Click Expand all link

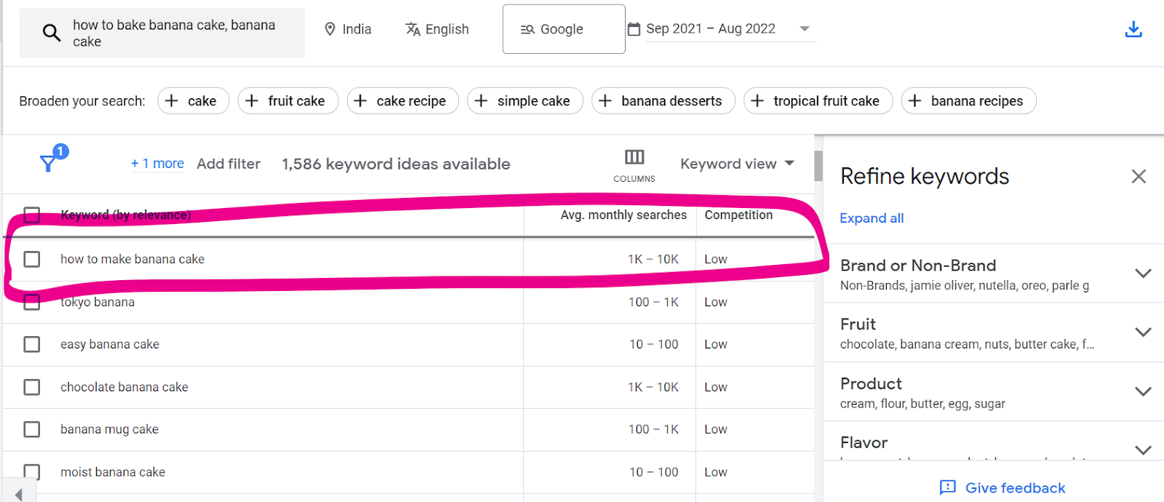(872, 218)
